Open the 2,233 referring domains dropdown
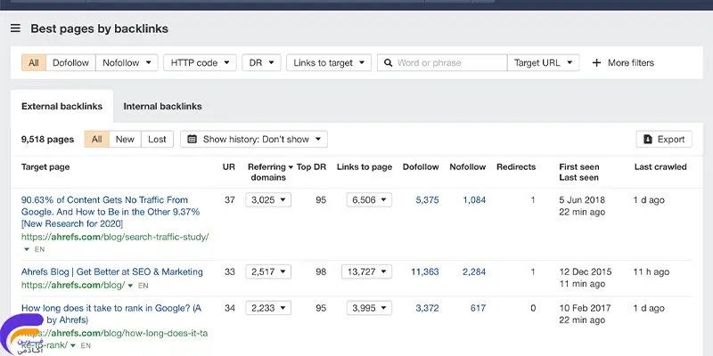This screenshot has width=713, height=356. point(268,308)
